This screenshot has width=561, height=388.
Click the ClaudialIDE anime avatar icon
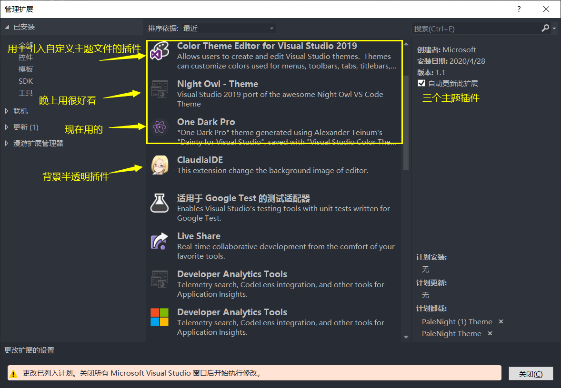(x=160, y=165)
